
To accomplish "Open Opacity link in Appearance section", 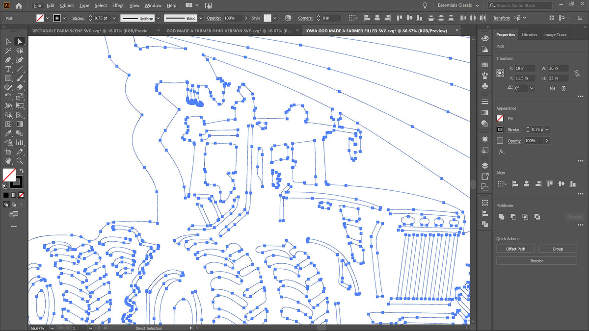I will 514,141.
